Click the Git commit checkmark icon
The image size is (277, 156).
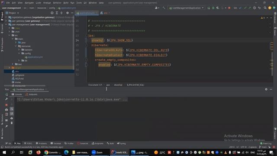[245, 8]
